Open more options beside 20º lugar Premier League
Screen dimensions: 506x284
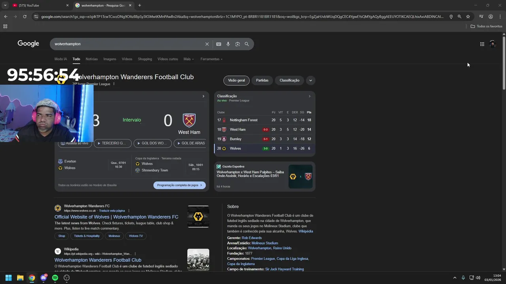(x=114, y=84)
